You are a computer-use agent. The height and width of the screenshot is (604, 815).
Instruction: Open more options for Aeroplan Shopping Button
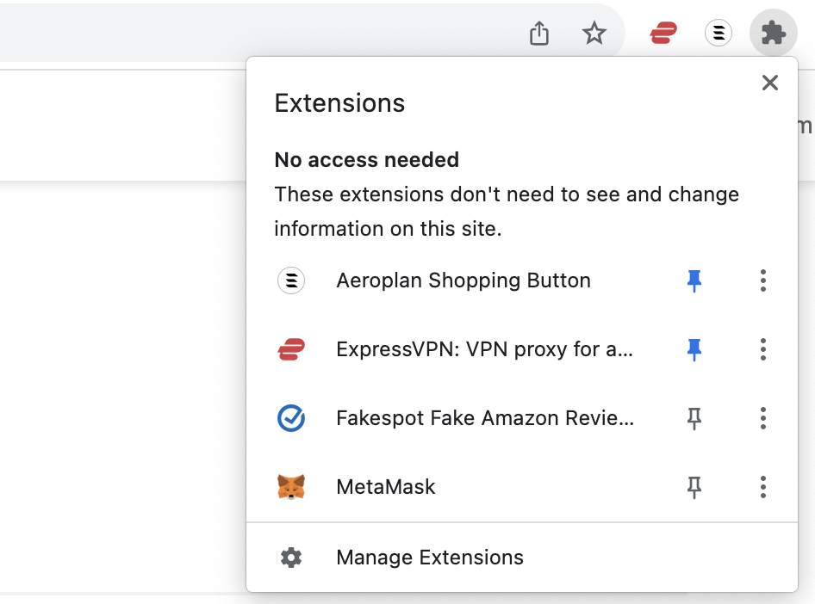(x=763, y=280)
